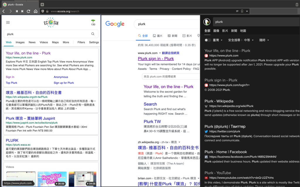
Task: Open the 隨時 time filter dropdown
Action: pos(264,40)
